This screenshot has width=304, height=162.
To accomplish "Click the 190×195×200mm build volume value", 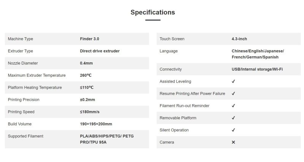I will [96, 124].
